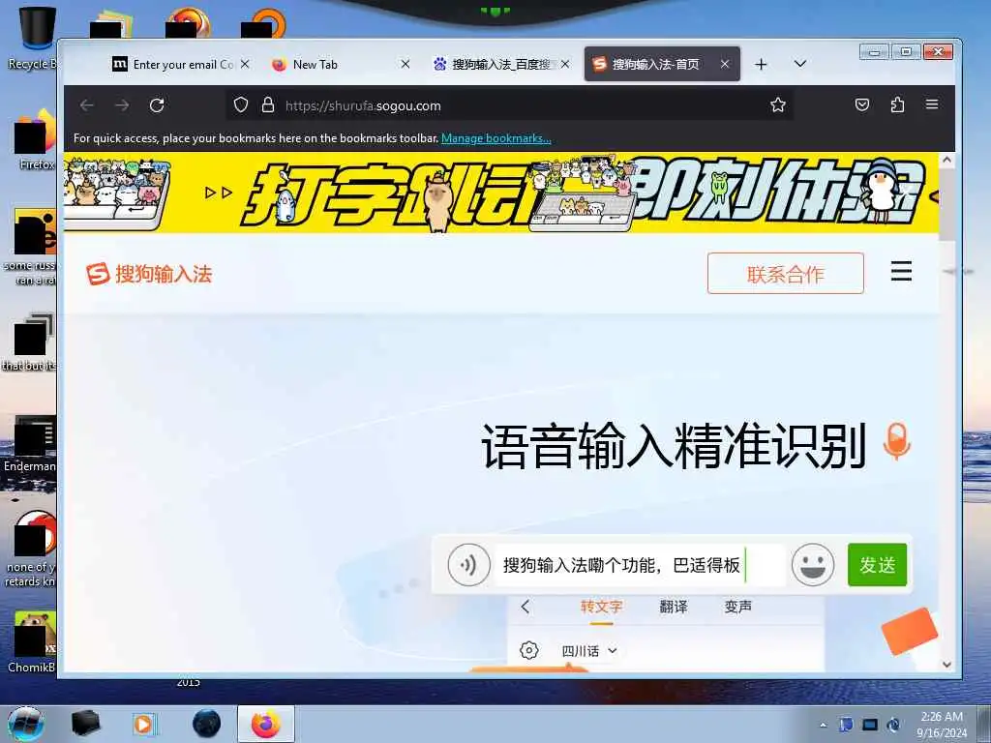Screen dimensions: 991x743
Task: Bookmark this page with the star icon
Action: click(778, 104)
